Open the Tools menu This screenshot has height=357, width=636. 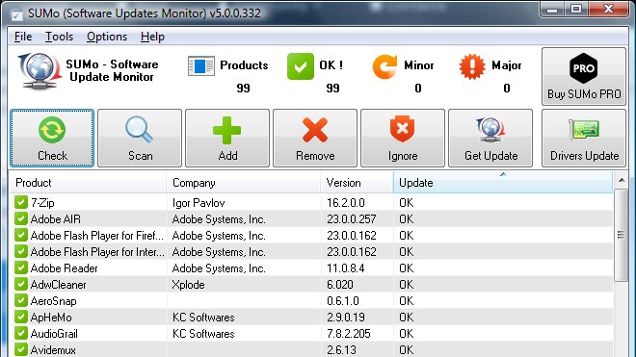click(x=59, y=37)
